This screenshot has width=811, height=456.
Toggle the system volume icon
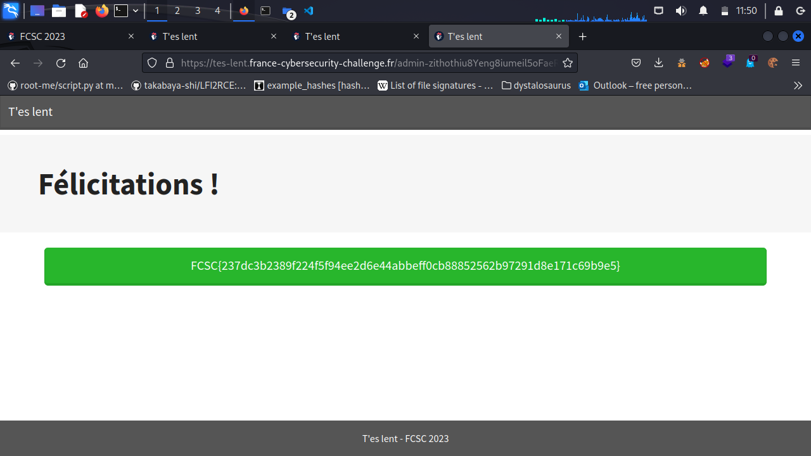[x=681, y=11]
